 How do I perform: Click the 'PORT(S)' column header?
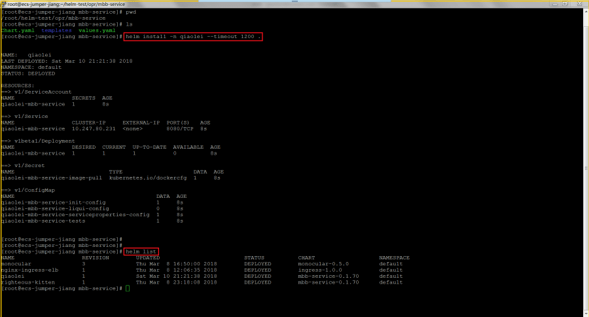pos(178,122)
